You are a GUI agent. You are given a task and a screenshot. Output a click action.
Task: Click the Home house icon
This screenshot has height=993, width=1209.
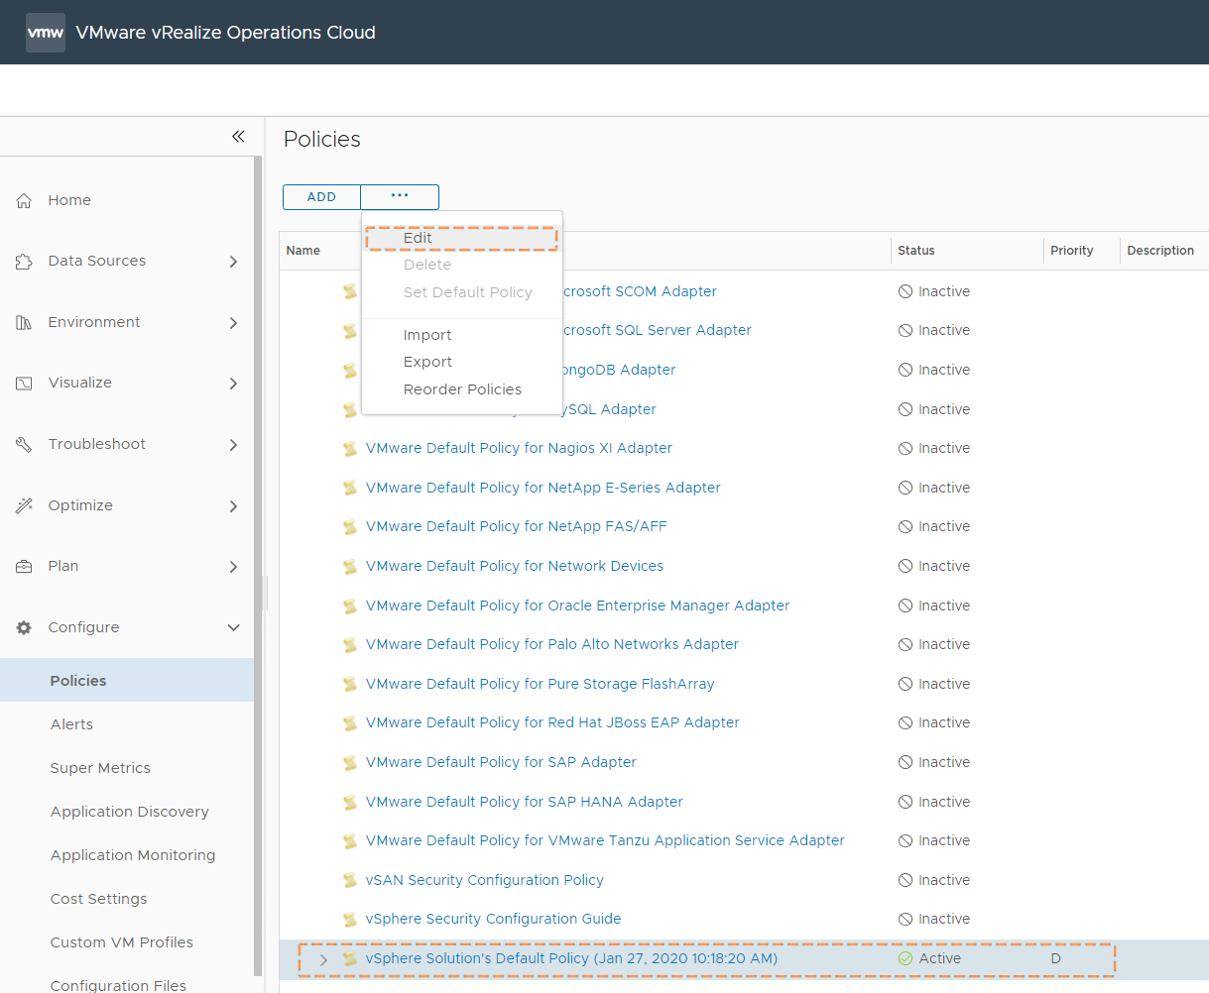[24, 200]
